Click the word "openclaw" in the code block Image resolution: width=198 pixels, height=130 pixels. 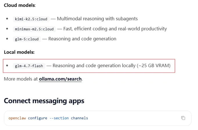[17, 118]
